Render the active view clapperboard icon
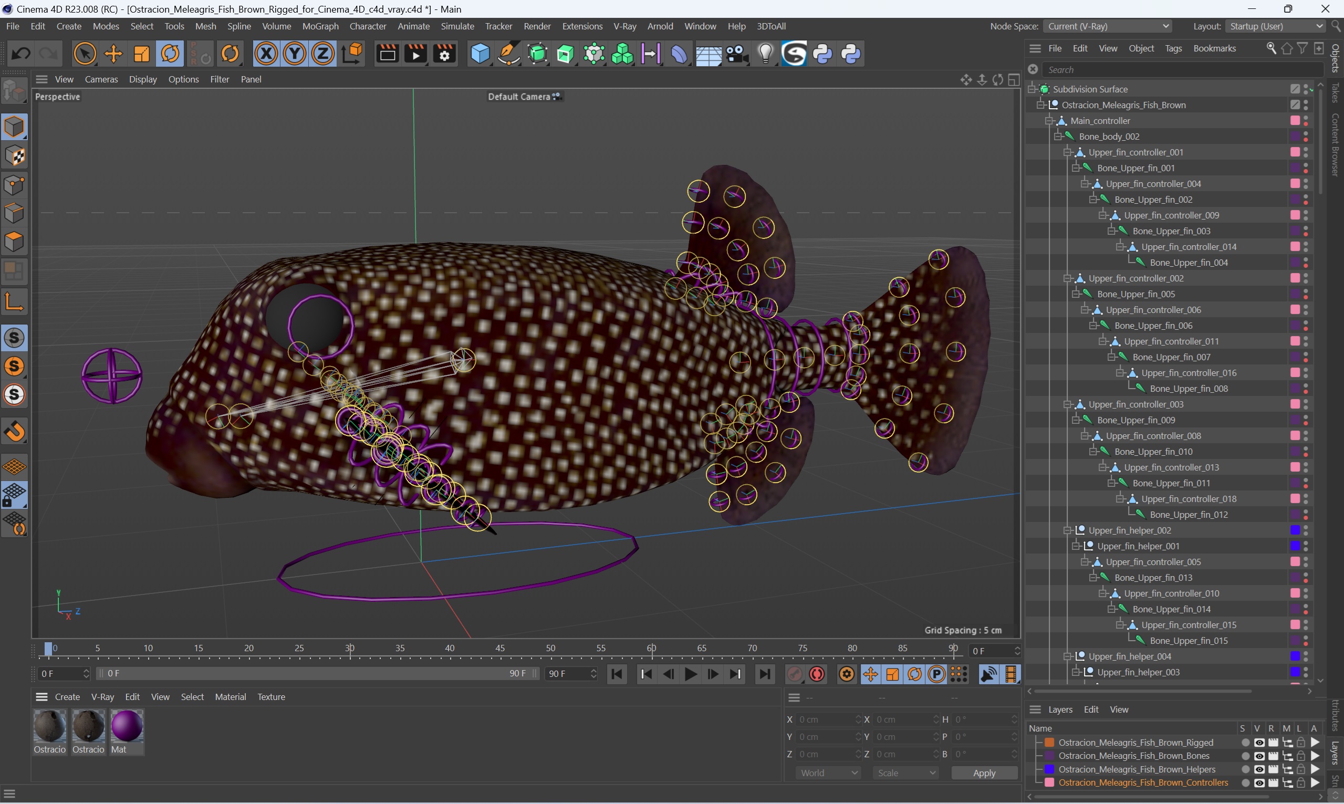Viewport: 1344px width, 804px height. [387, 54]
